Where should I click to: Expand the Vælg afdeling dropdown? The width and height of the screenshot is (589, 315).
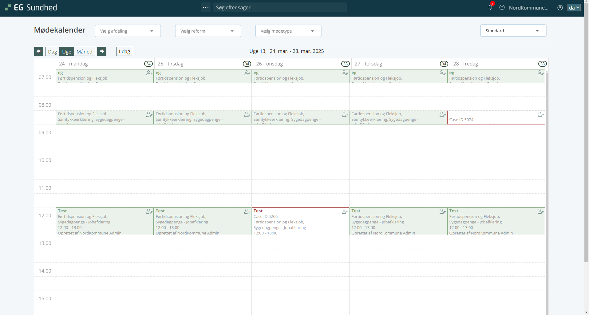(x=128, y=31)
